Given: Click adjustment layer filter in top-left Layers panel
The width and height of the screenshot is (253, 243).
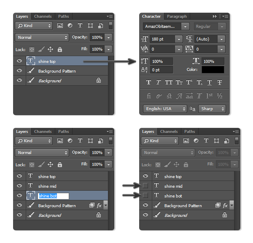Looking at the screenshot, I should pos(70,25).
